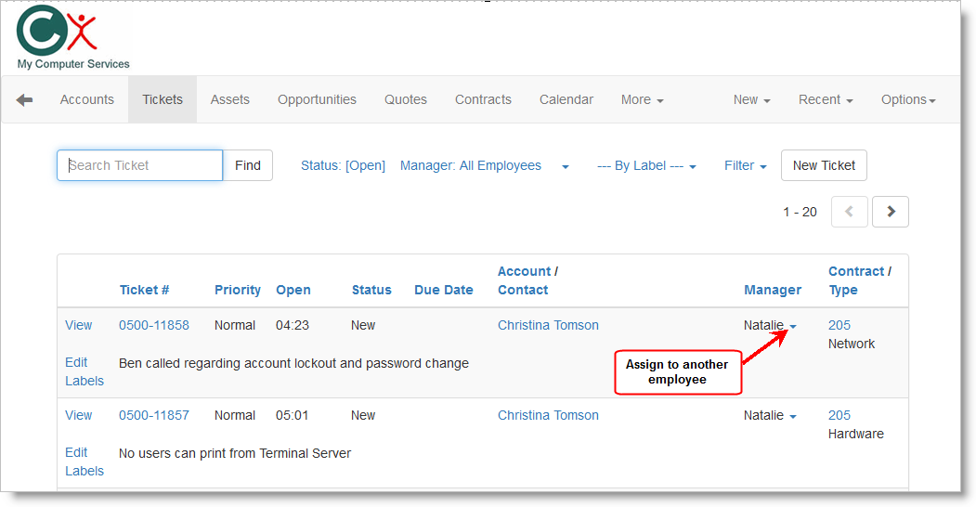Open the Options dropdown menu
This screenshot has width=976, height=507.
(907, 99)
